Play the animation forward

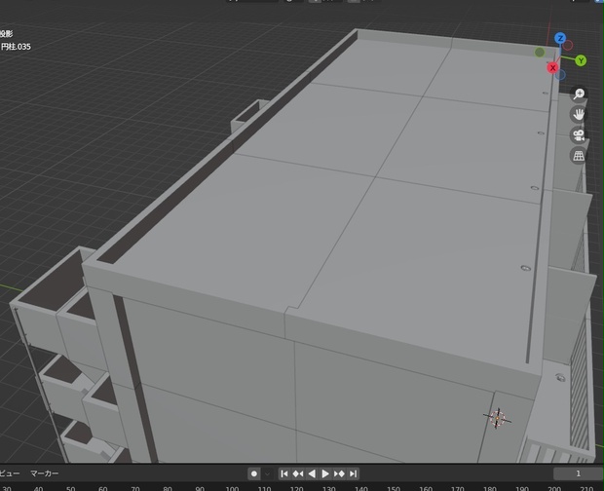[x=325, y=473]
